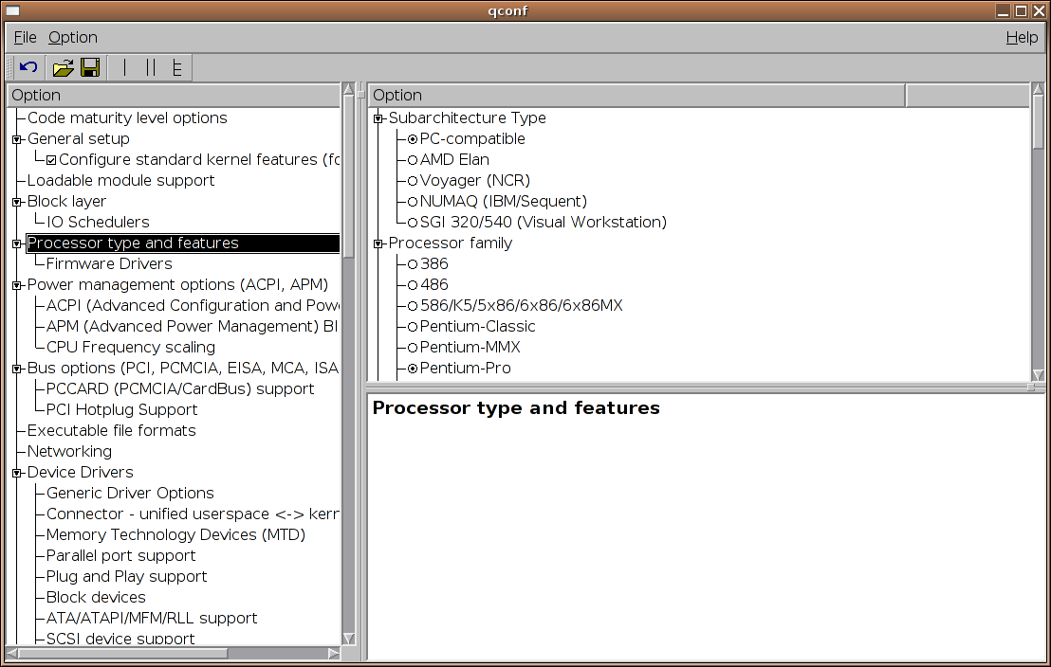Select 386 processor family radio
This screenshot has width=1051, height=667.
(413, 264)
